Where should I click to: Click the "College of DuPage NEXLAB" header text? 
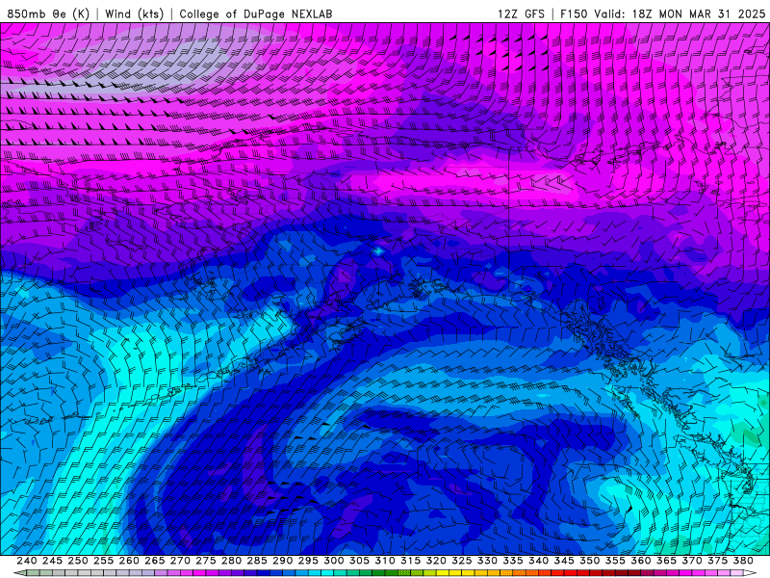coord(256,13)
